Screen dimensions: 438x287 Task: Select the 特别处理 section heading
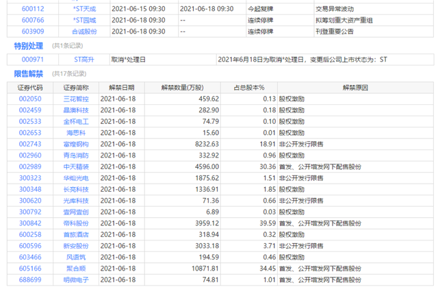tap(29, 46)
